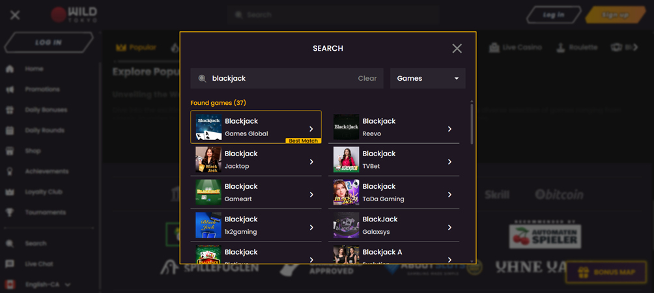Open the Games filter dropdown
Screen dimensions: 654x293
[x=427, y=78]
